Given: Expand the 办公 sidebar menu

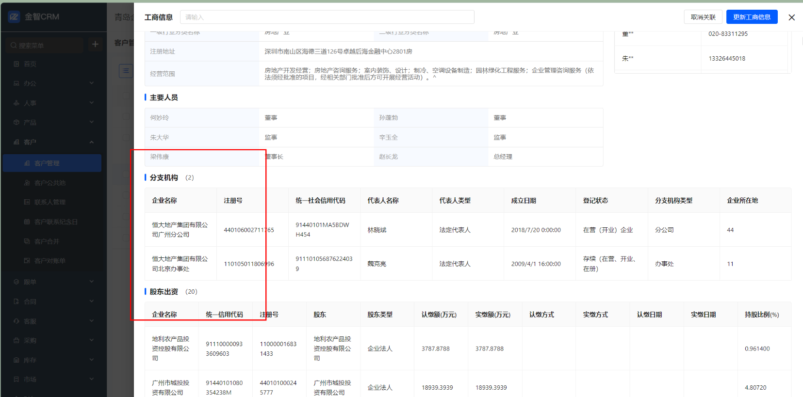Looking at the screenshot, I should [x=53, y=83].
